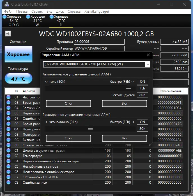Viewport: 193px width, 196px height.
Task: Click status orb for attribute C0
Action: pos(8,145)
